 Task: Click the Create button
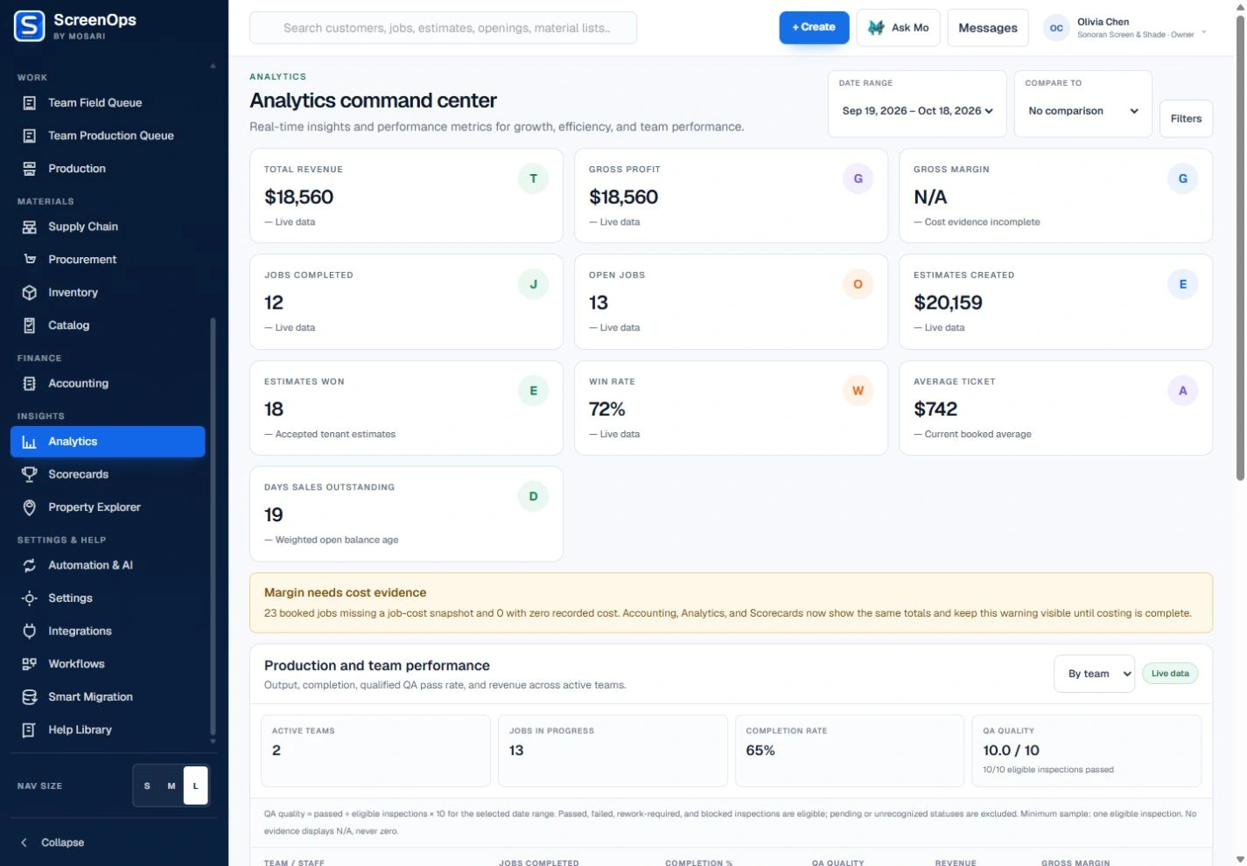click(x=814, y=28)
